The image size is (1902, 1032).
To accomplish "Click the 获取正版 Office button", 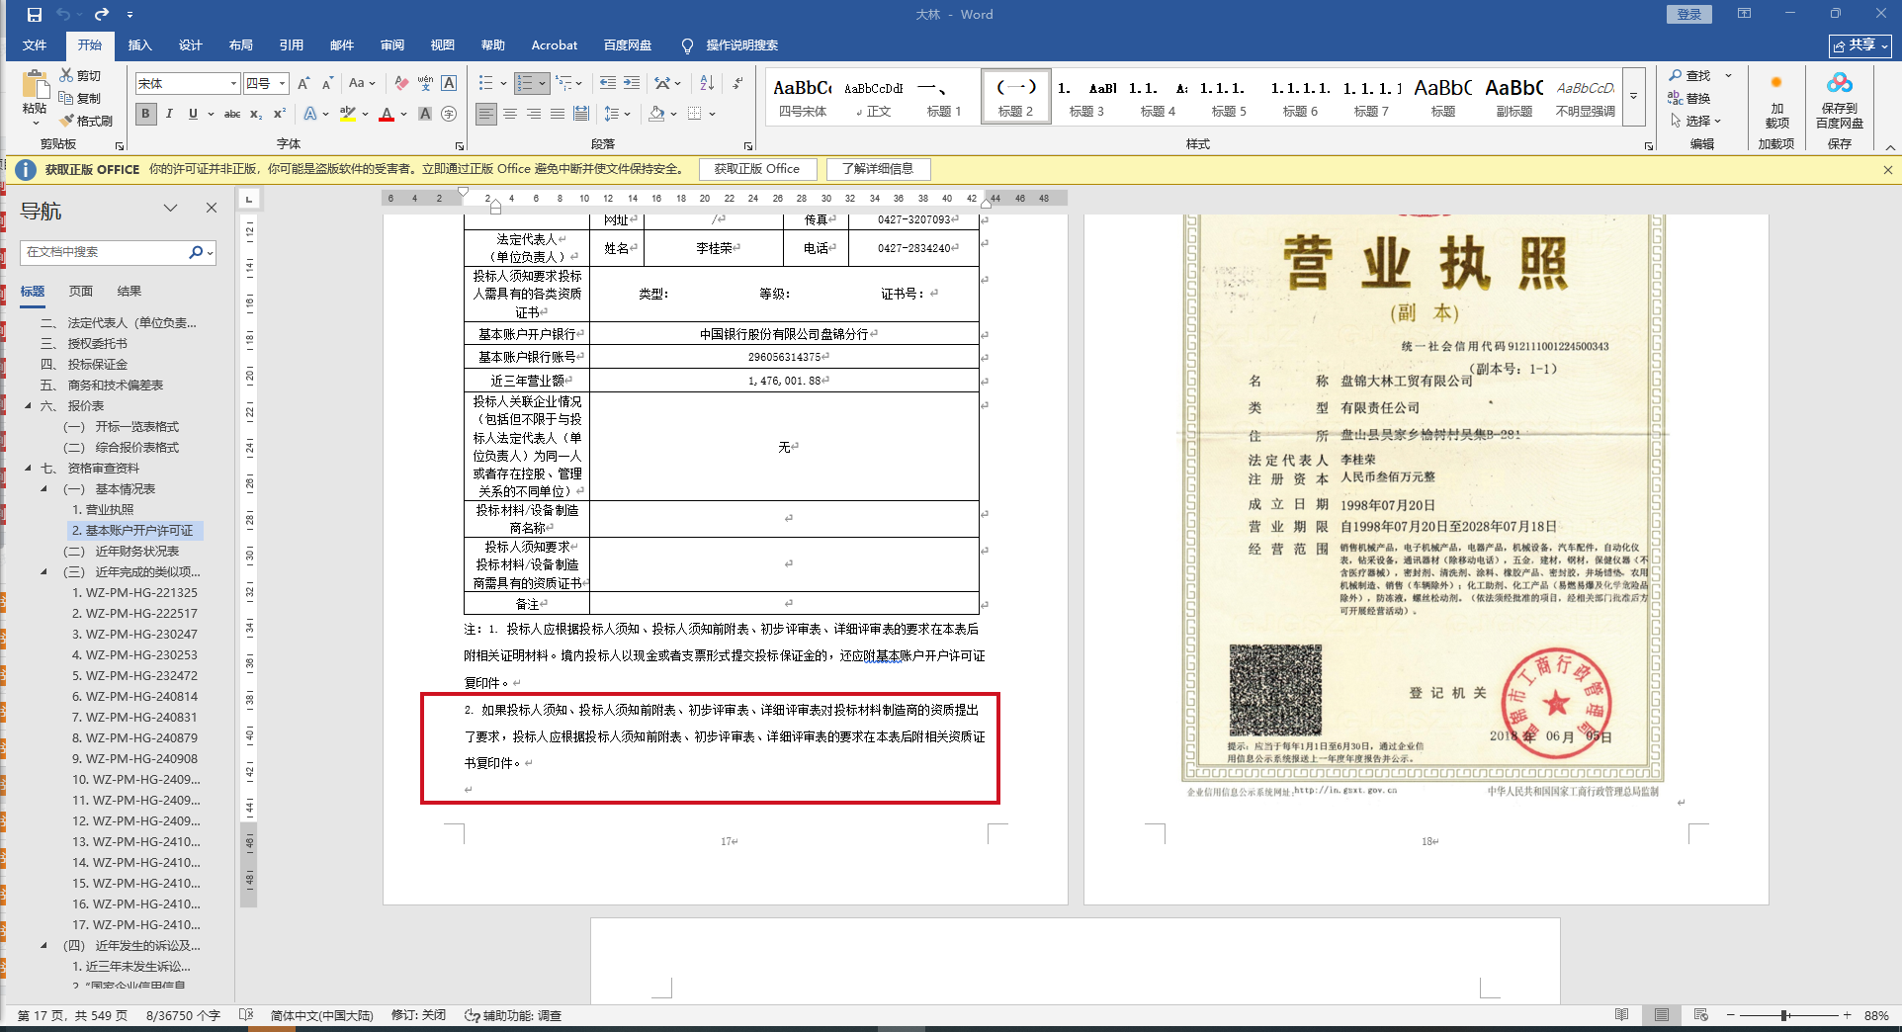I will click(757, 169).
